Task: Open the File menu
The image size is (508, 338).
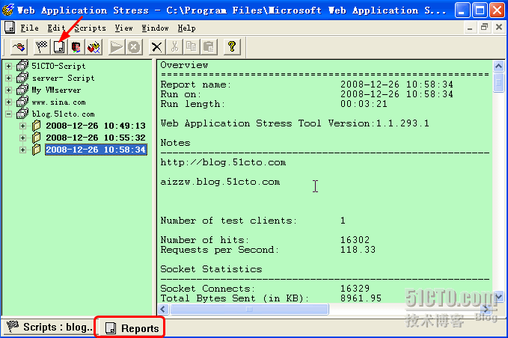Action: click(29, 28)
